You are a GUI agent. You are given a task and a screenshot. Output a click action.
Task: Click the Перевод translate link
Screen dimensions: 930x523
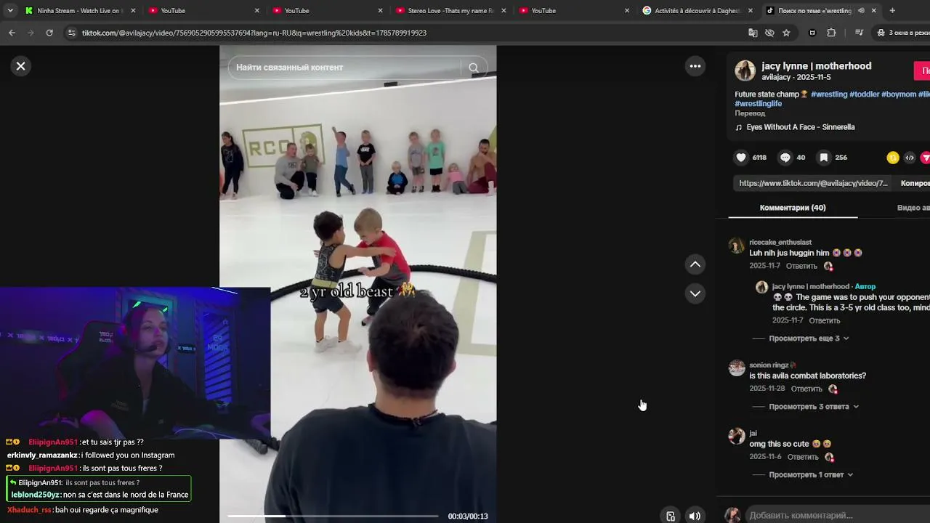750,113
